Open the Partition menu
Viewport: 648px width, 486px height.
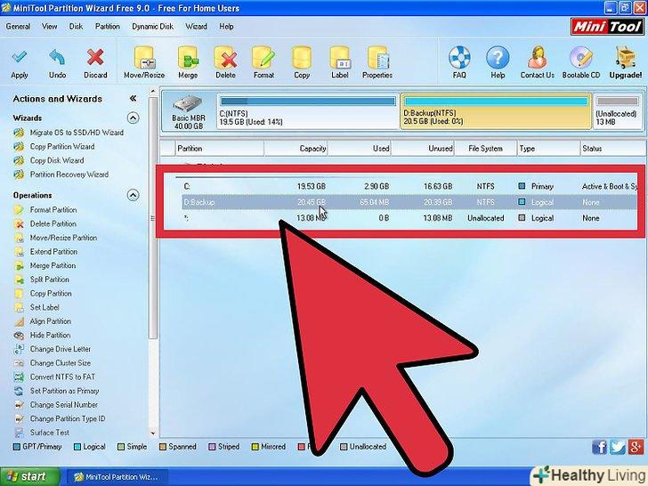[108, 27]
